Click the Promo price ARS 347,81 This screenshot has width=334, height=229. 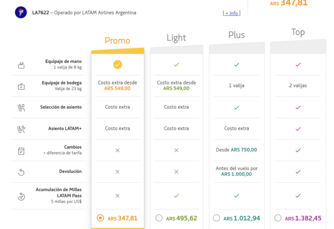pyautogui.click(x=122, y=219)
